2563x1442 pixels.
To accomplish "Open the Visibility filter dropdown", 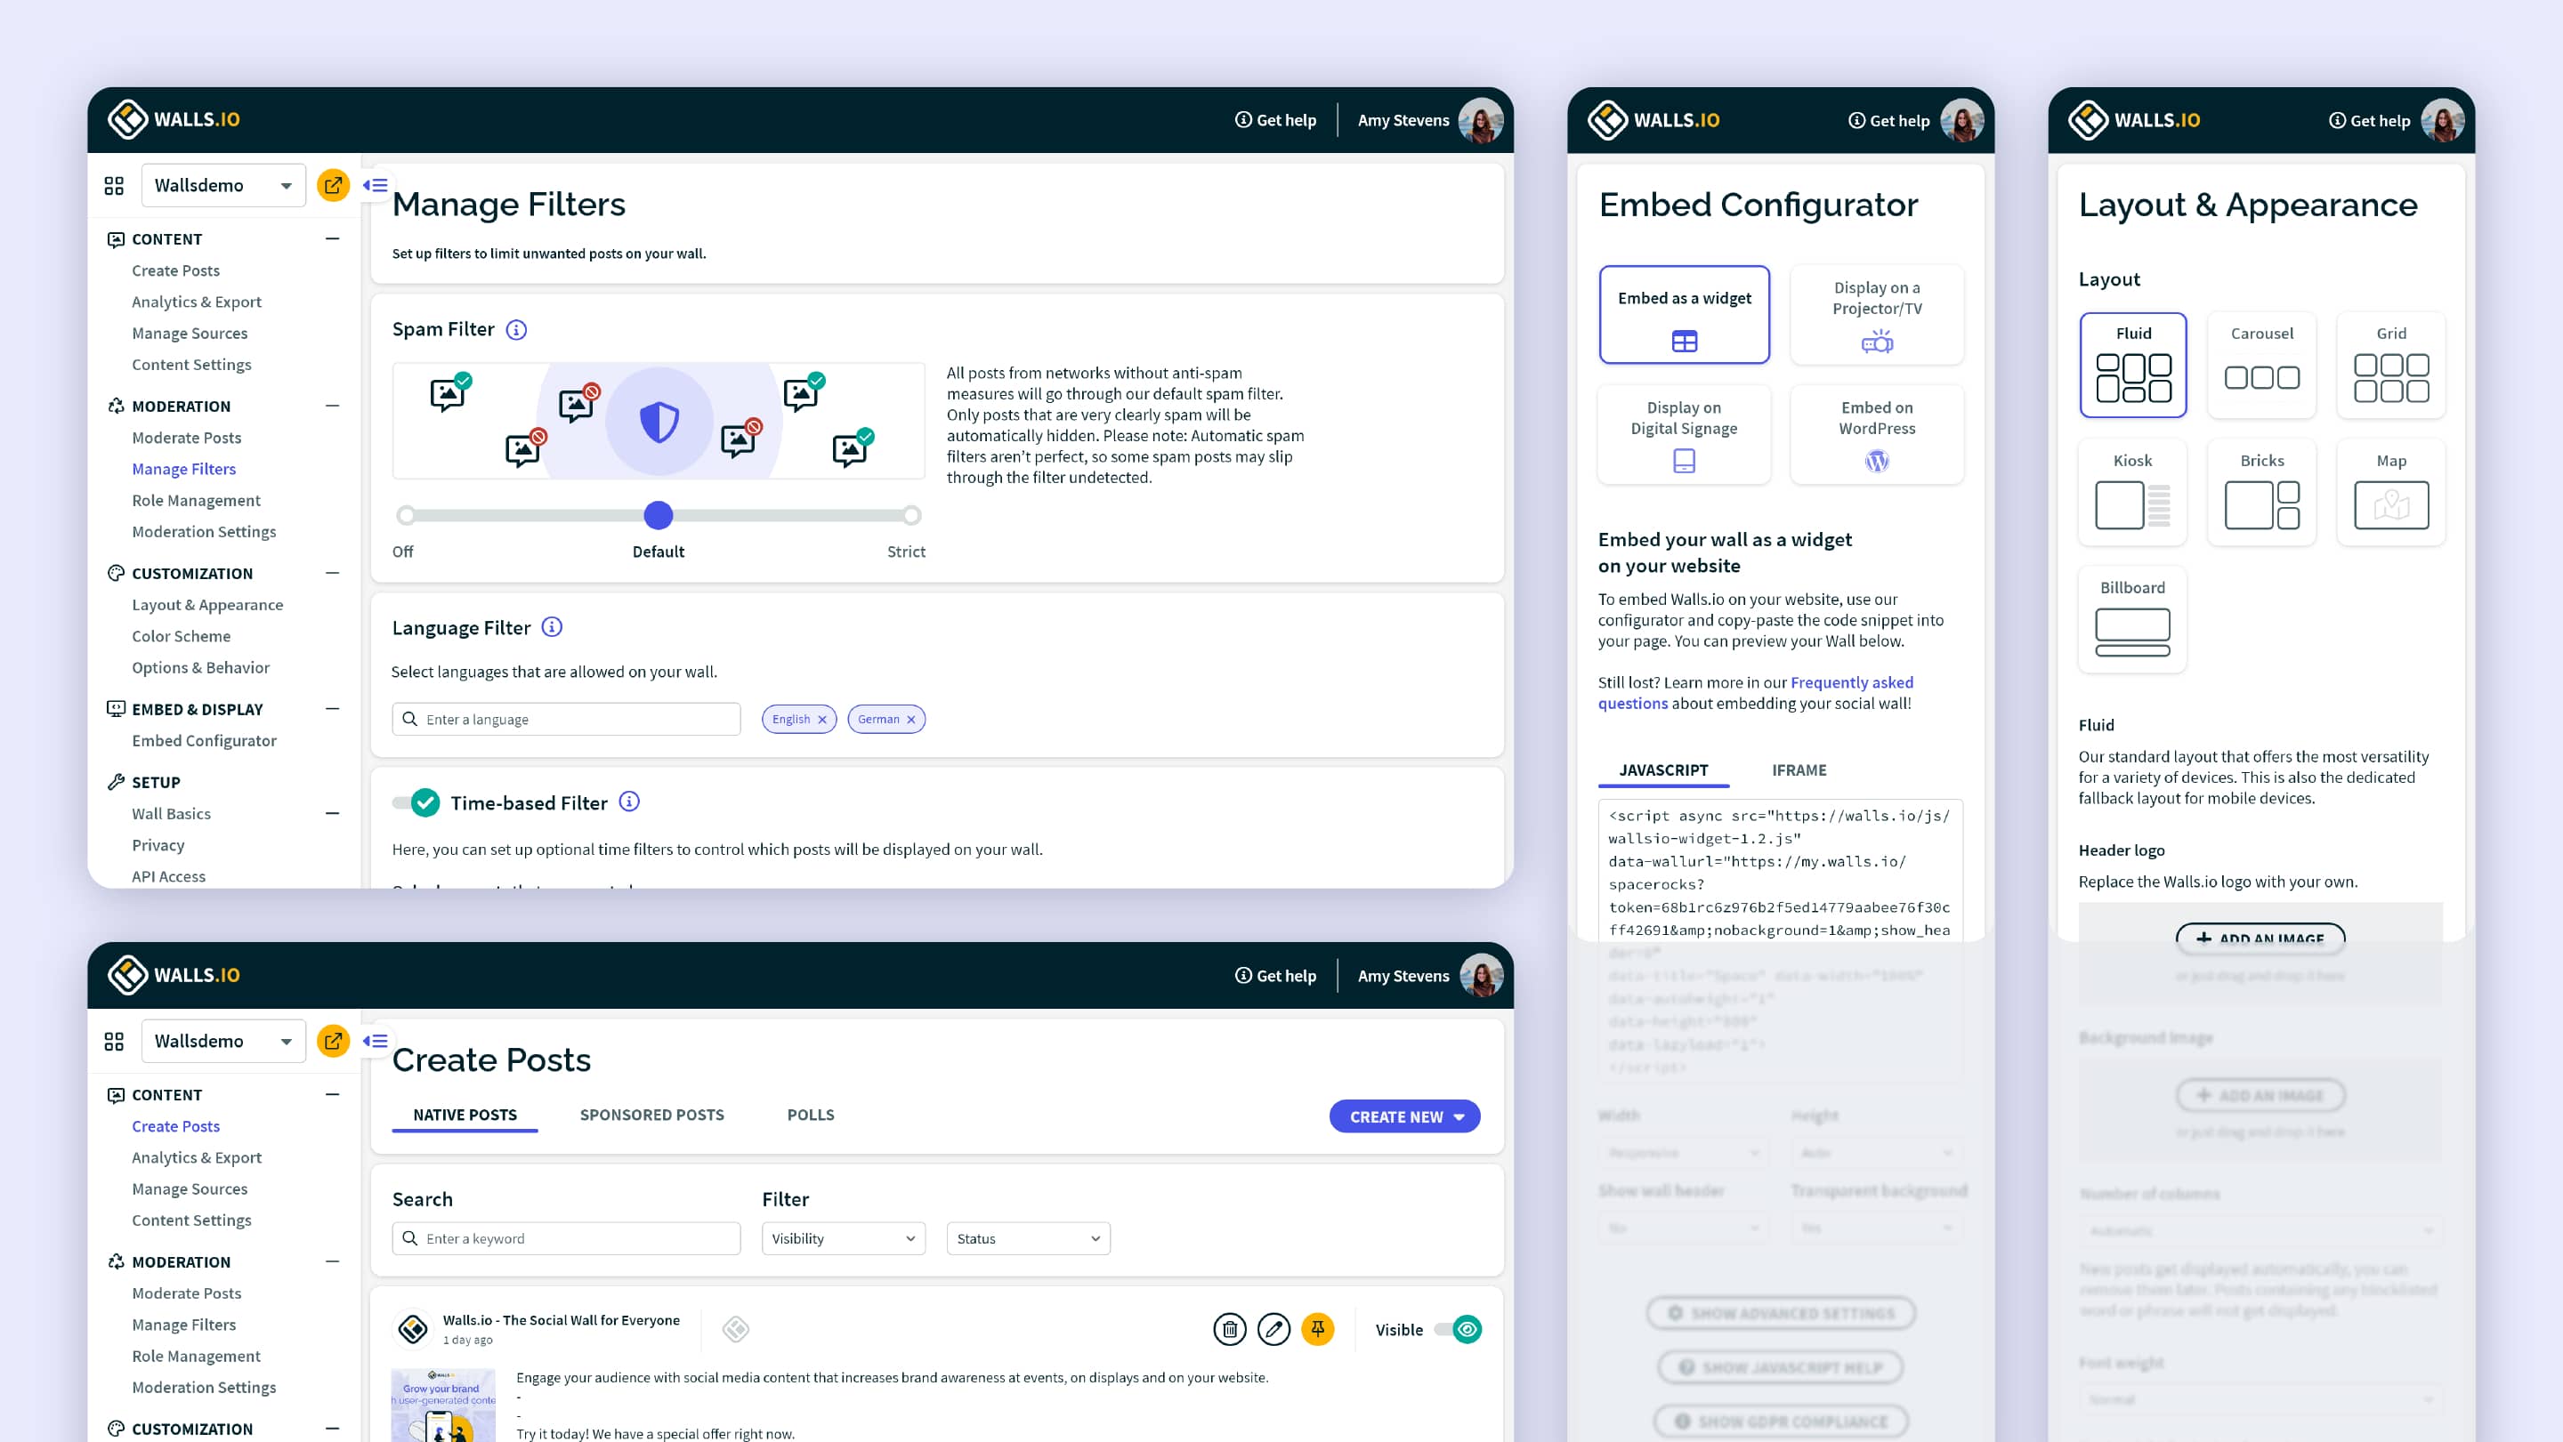I will coord(843,1238).
